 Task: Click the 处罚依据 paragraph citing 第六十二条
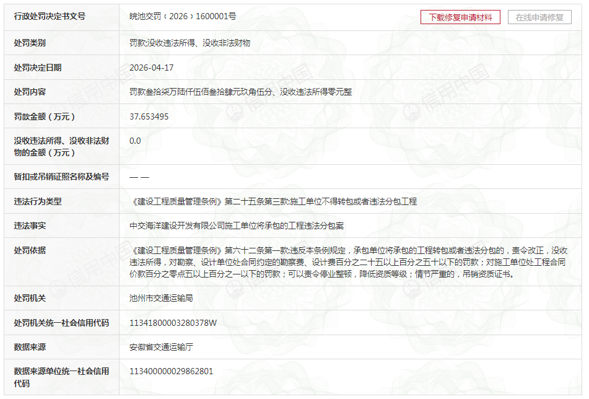347,262
